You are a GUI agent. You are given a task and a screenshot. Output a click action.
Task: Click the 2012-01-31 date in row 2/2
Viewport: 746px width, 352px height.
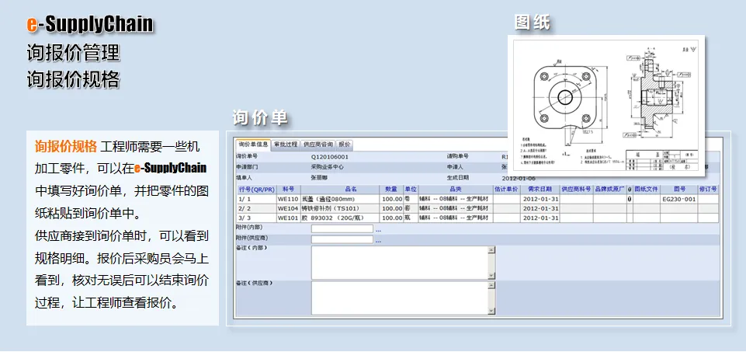(x=540, y=208)
